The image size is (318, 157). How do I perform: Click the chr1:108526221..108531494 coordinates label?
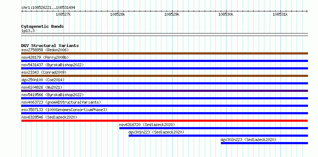(x=48, y=8)
